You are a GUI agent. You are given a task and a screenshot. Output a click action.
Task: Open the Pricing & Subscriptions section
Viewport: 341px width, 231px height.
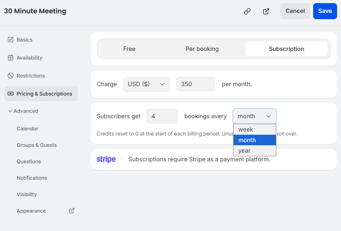(x=41, y=94)
